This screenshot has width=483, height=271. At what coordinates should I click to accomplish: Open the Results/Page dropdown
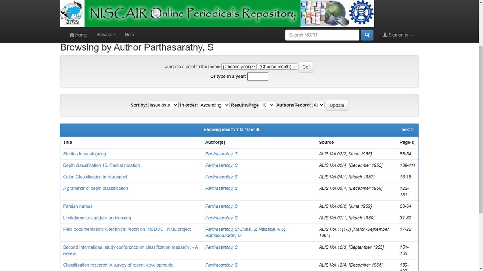click(x=267, y=105)
